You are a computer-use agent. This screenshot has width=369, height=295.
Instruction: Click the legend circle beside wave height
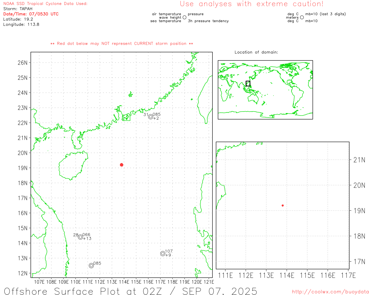point(184,18)
